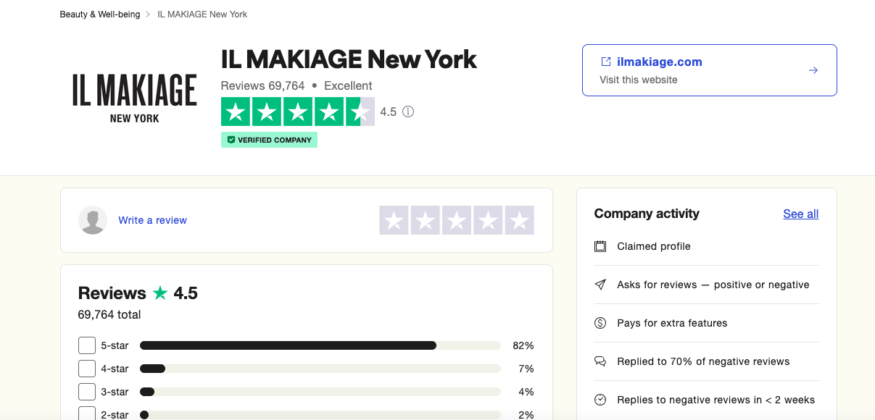
Task: Open See all company activity
Action: pos(800,214)
